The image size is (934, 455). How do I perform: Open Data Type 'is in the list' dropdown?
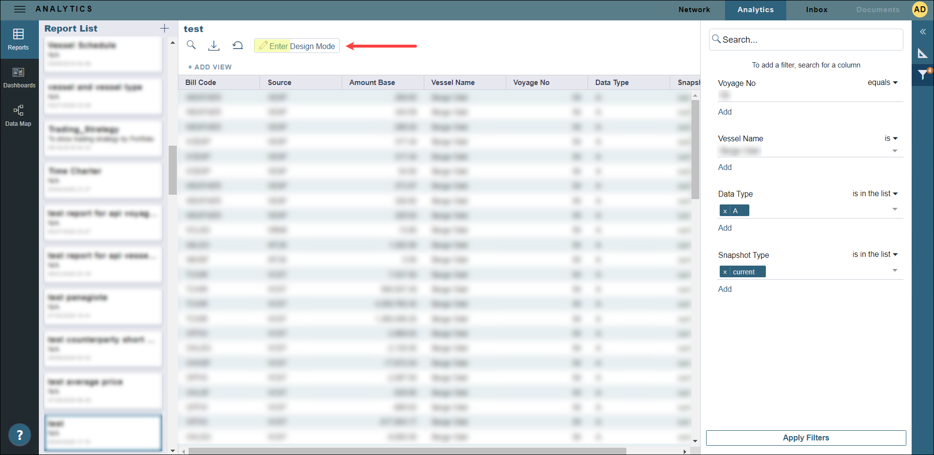point(875,194)
